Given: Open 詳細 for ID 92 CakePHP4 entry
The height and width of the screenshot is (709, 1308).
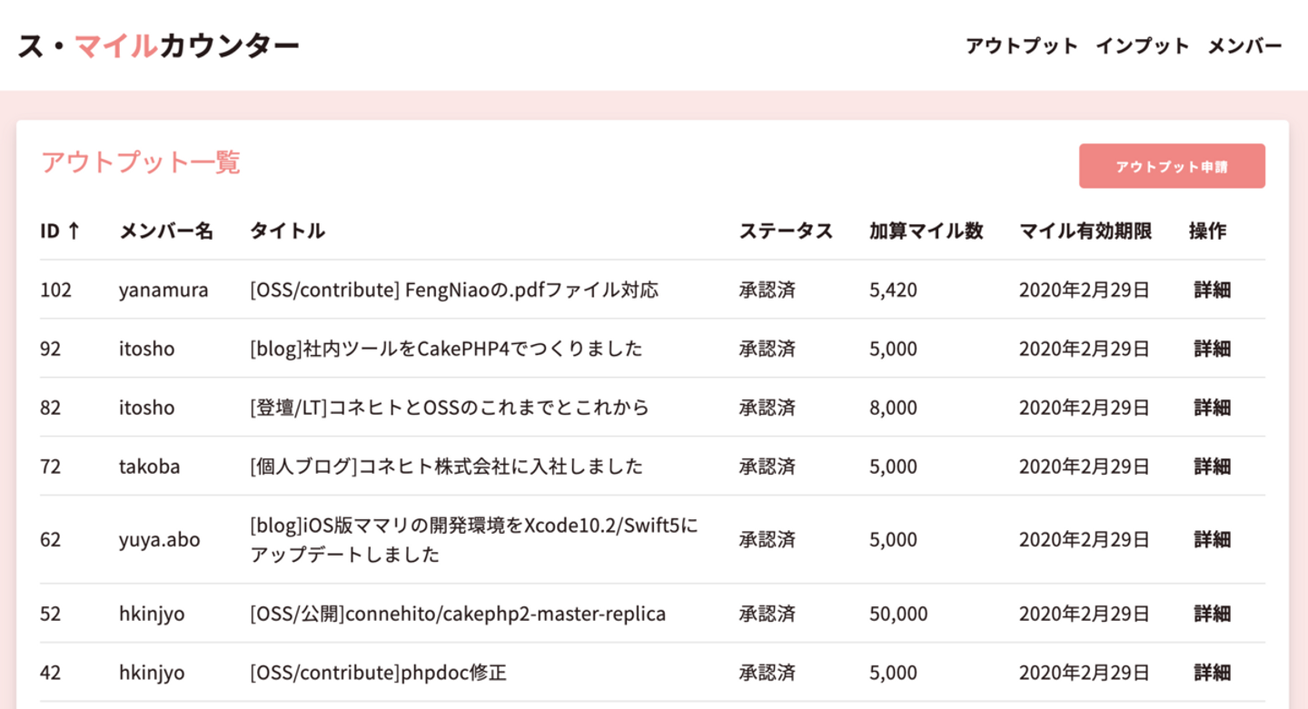Looking at the screenshot, I should tap(1212, 349).
